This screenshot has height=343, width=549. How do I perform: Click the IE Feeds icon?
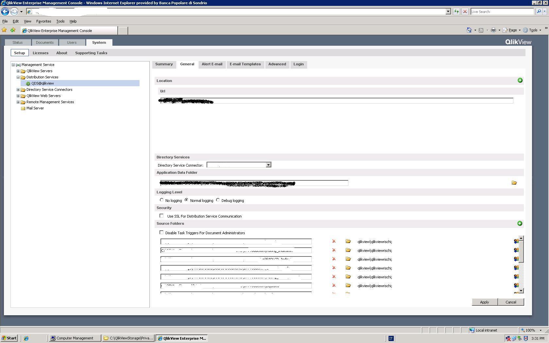[481, 30]
